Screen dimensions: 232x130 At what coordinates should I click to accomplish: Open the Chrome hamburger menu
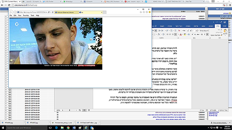[x=230, y=5]
